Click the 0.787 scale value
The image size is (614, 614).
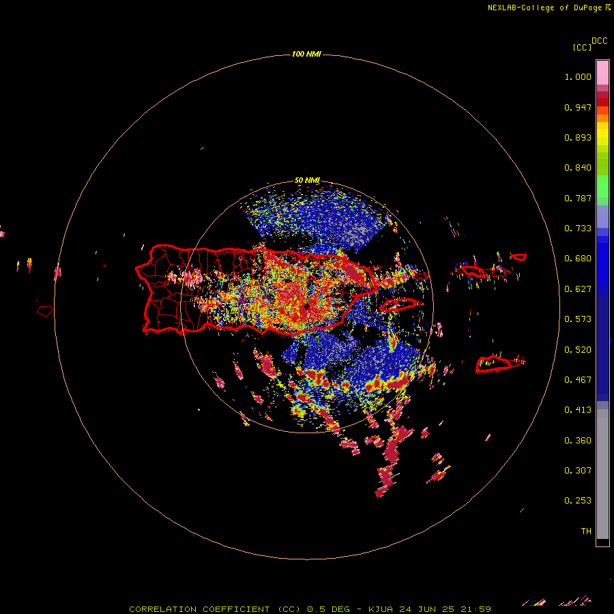[578, 198]
